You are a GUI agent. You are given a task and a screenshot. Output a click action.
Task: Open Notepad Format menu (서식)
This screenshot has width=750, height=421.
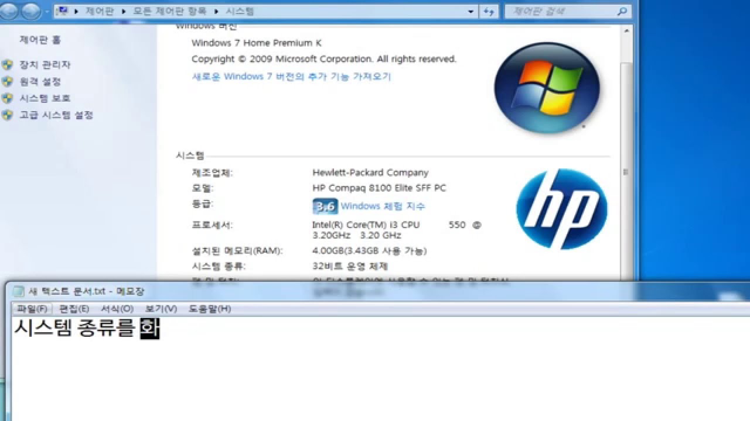coord(117,309)
